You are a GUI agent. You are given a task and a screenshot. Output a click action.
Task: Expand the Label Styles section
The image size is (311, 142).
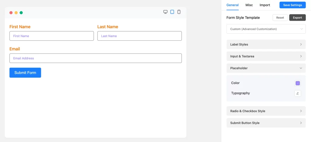pos(266,44)
